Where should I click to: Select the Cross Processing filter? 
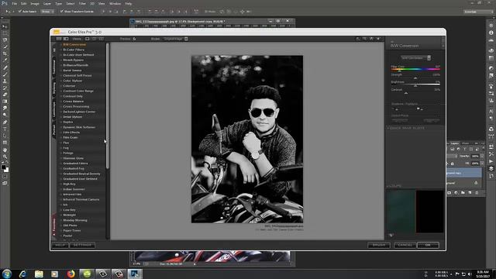[x=76, y=107]
